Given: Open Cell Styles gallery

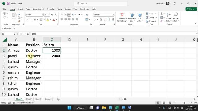Looking at the screenshot, I should (x=140, y=17).
